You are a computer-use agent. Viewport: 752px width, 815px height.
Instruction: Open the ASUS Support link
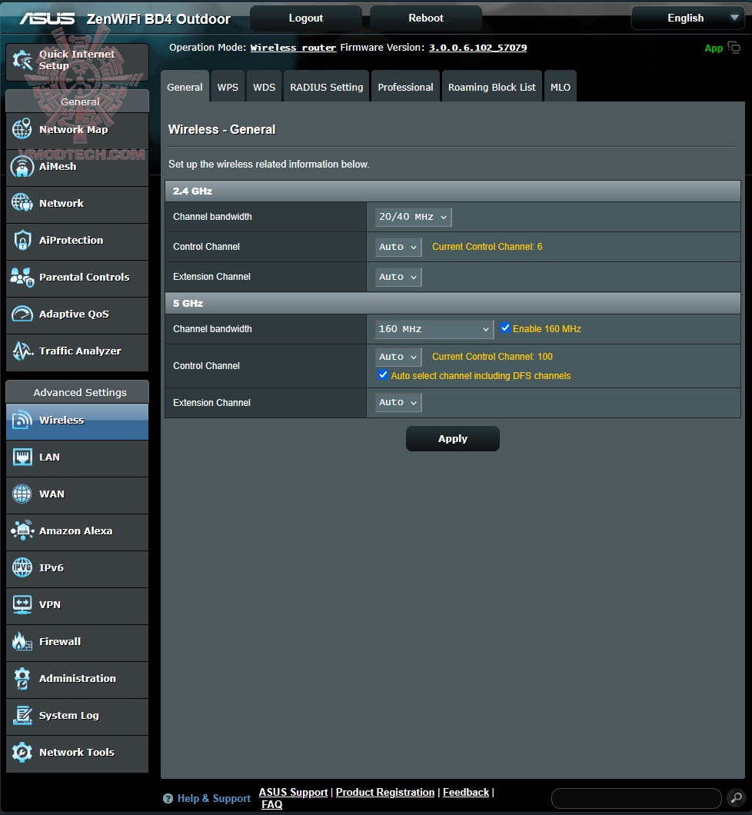point(293,792)
